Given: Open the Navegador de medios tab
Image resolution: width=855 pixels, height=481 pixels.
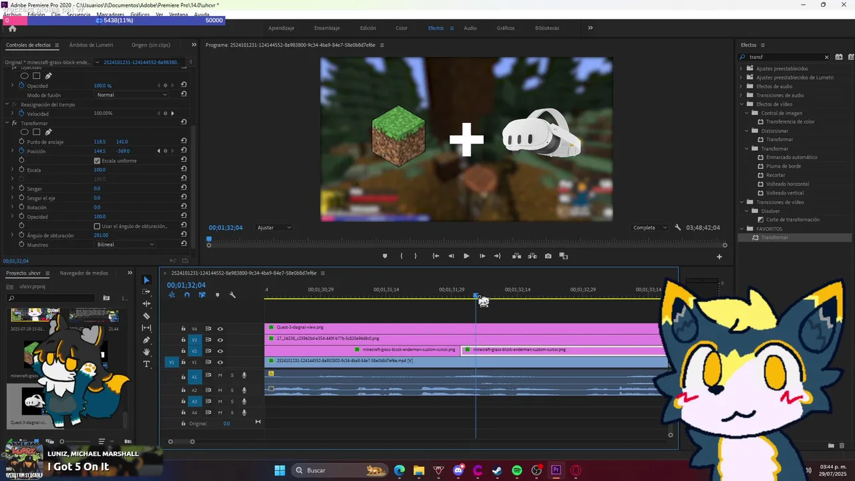Looking at the screenshot, I should pyautogui.click(x=84, y=273).
